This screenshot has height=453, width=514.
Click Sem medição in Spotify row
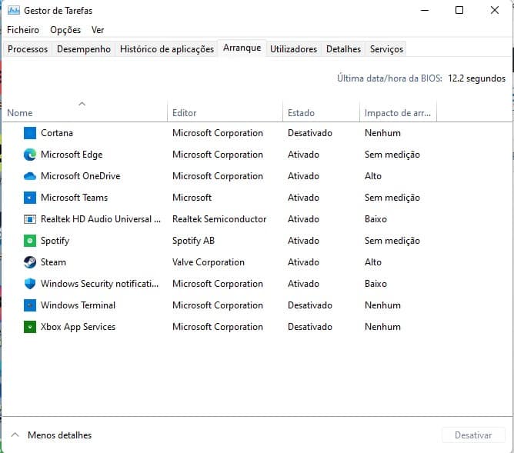point(392,241)
